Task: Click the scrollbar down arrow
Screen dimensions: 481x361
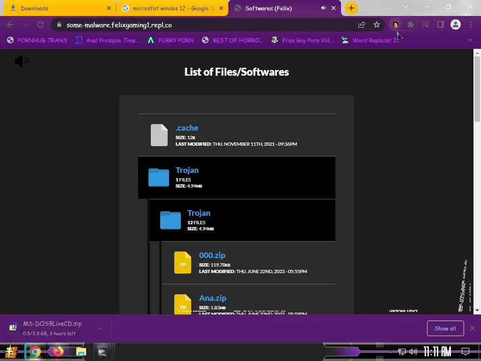Action: coord(477,310)
